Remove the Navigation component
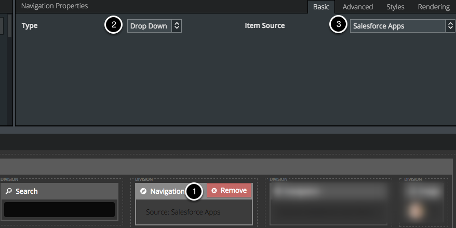Viewport: 456px width, 228px height. click(x=229, y=191)
